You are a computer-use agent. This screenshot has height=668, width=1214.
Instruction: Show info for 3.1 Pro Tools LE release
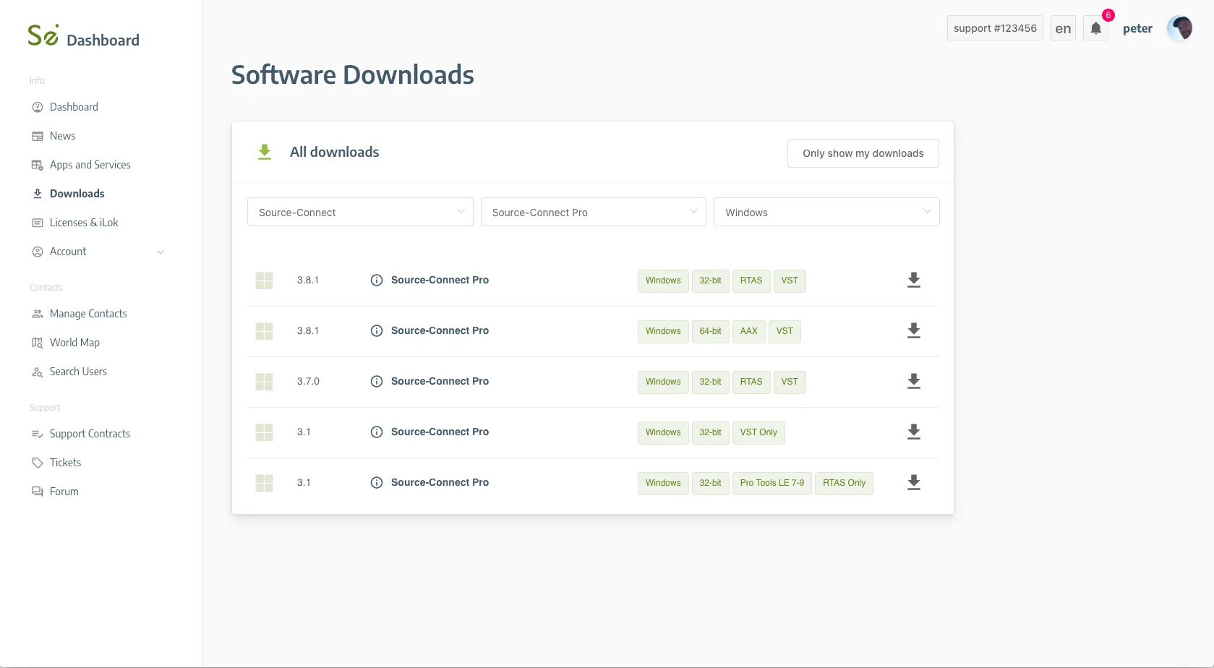coord(376,483)
